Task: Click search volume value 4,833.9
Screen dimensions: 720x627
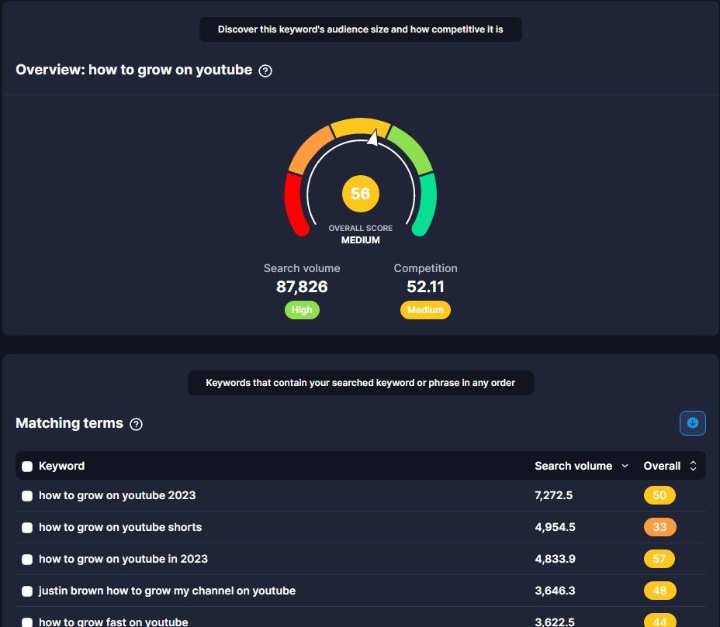Action: click(x=555, y=559)
